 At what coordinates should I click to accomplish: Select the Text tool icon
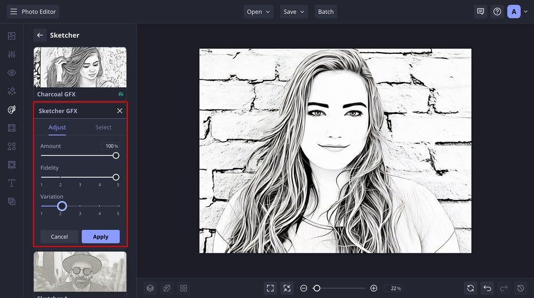click(11, 183)
